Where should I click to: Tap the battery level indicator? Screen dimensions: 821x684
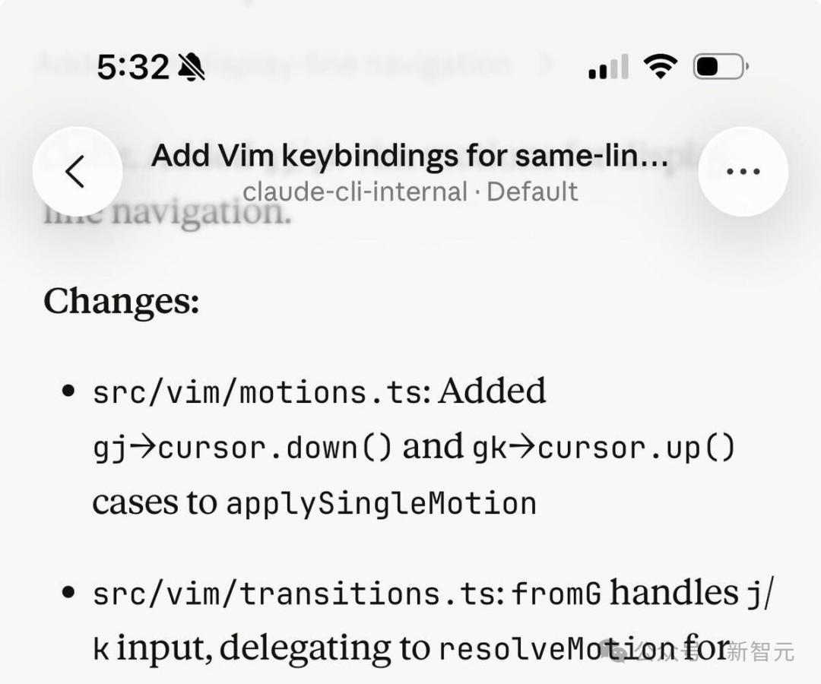pos(719,67)
